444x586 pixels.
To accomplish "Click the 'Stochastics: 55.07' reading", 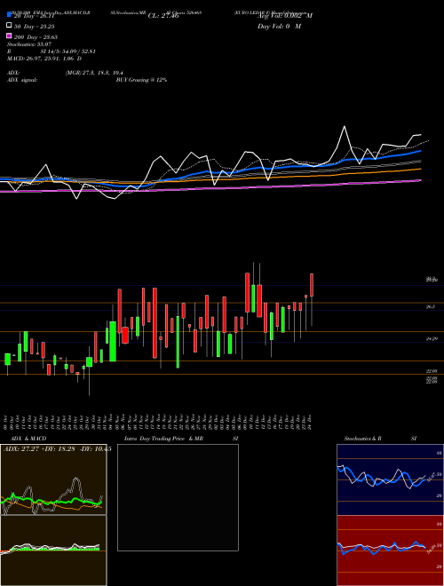I will click(29, 44).
